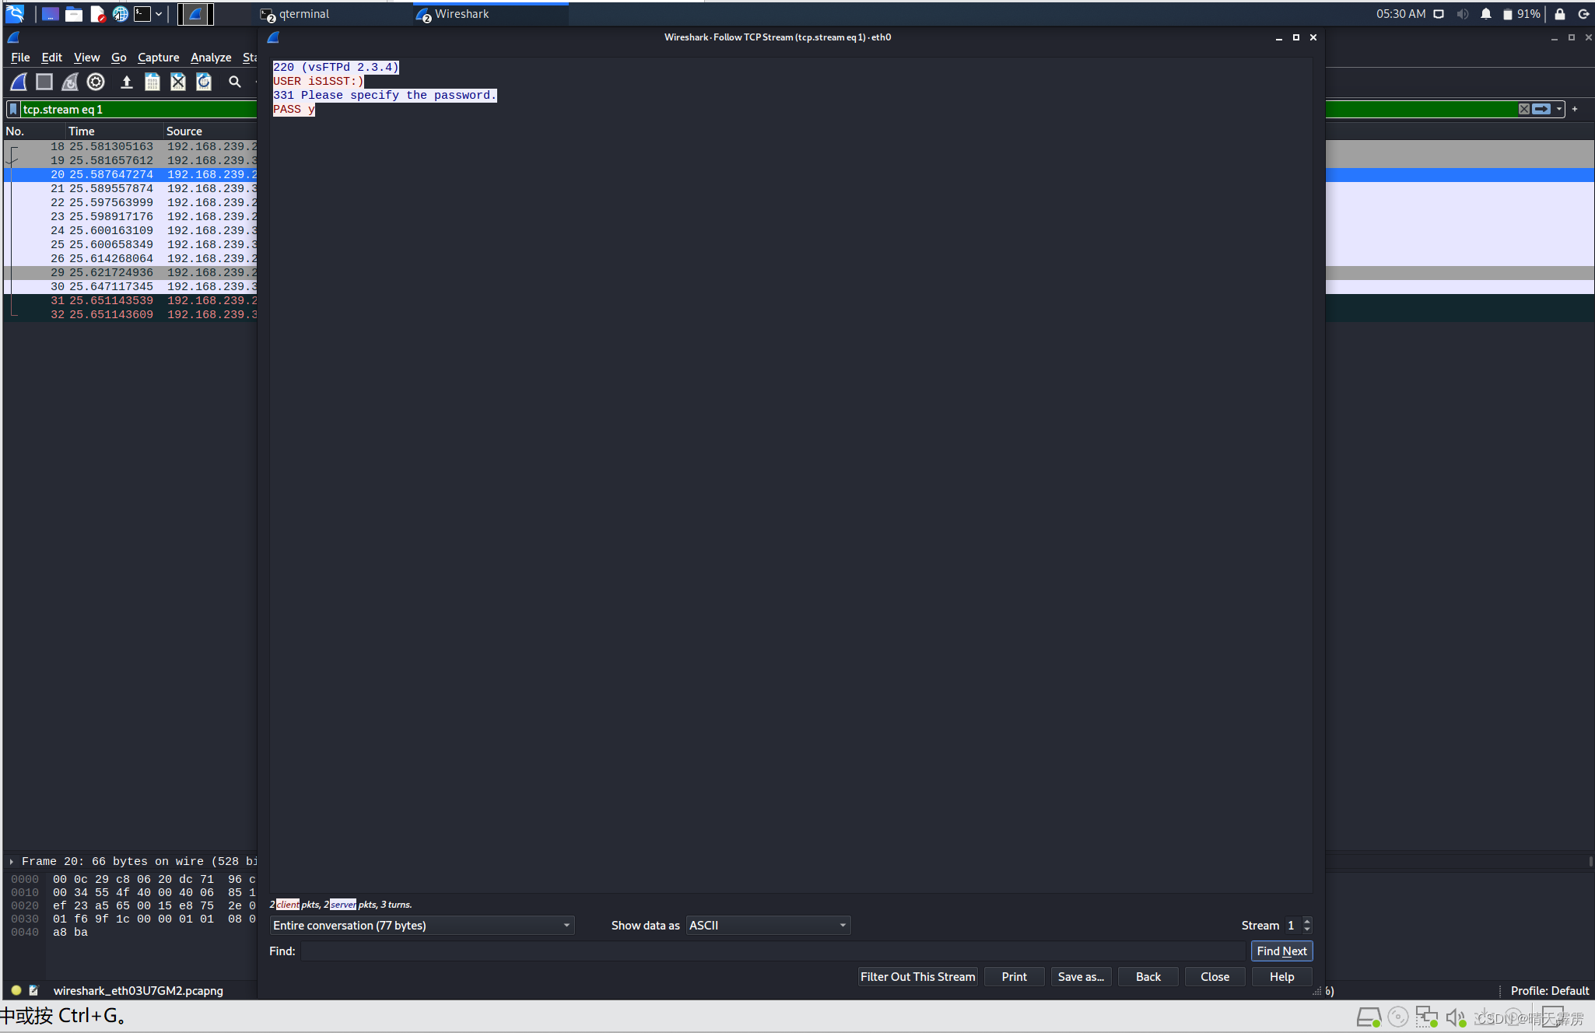Click the battery 91% indicator

click(x=1521, y=14)
